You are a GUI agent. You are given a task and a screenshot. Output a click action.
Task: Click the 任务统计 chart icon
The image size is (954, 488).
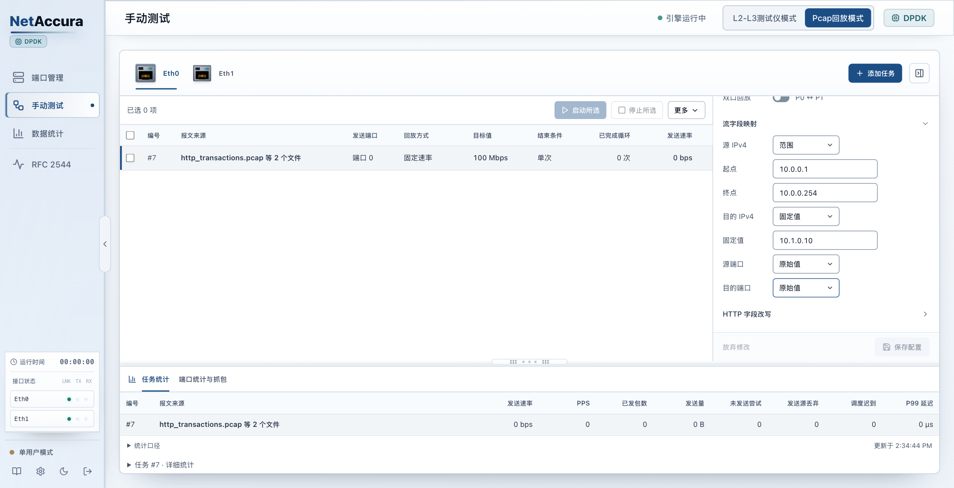[132, 379]
